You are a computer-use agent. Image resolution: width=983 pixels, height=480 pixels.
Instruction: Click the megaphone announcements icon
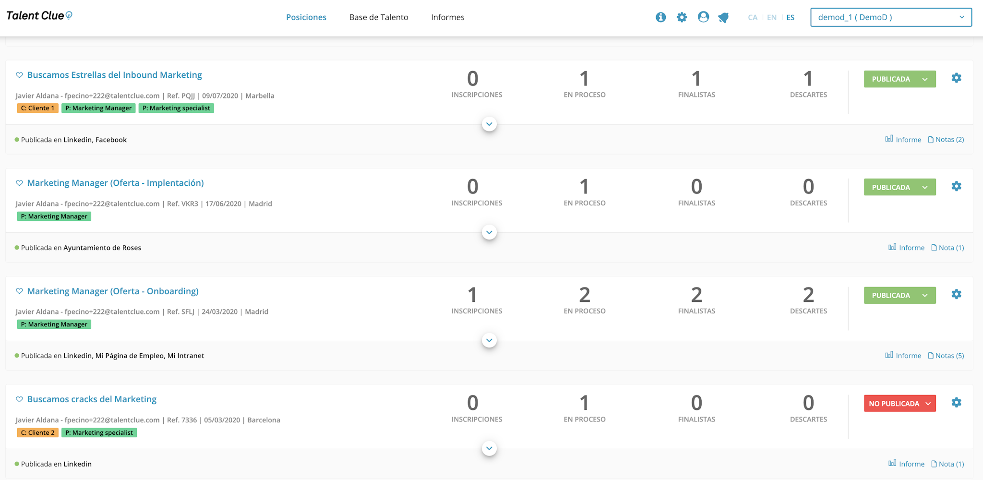click(x=724, y=17)
